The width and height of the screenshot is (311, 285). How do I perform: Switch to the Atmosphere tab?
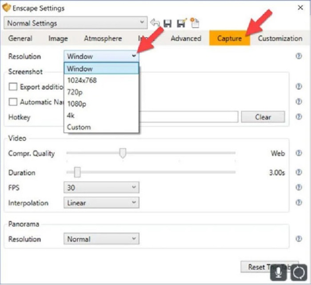point(103,39)
